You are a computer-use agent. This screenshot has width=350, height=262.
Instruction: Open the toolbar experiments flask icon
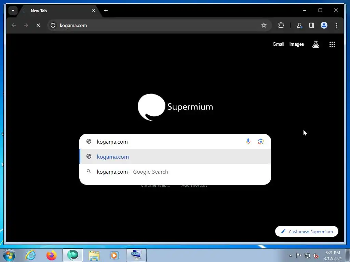click(299, 25)
